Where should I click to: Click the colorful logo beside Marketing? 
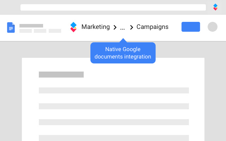73,27
